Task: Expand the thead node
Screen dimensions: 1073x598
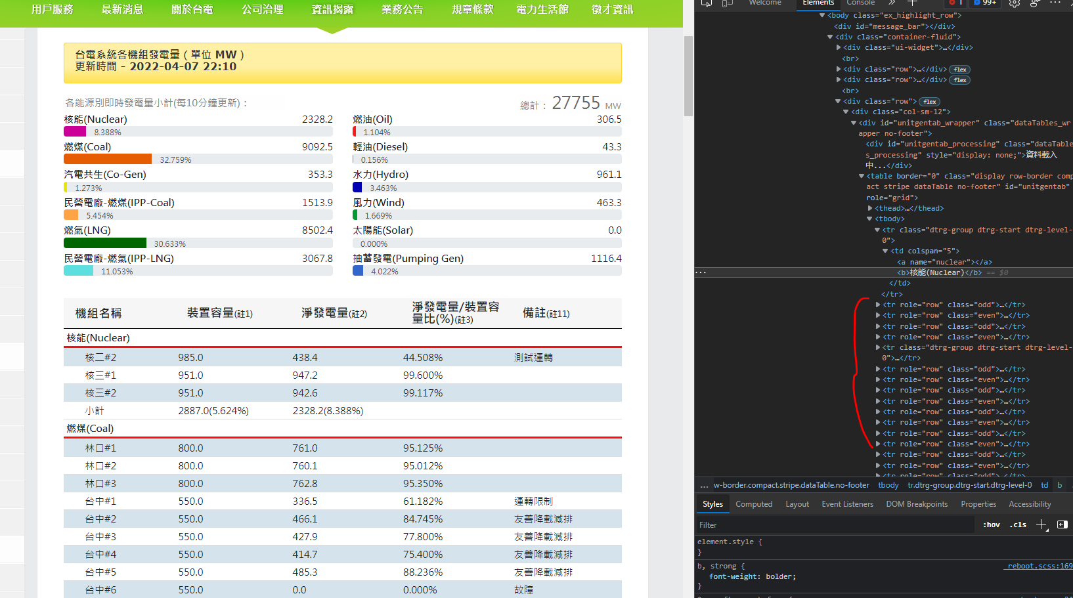Action: click(x=870, y=208)
